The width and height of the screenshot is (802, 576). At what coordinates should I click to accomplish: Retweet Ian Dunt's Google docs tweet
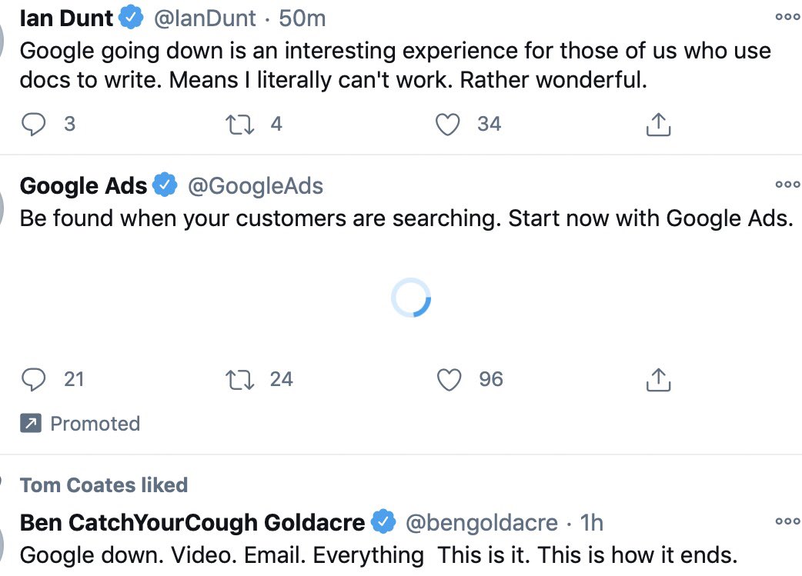click(240, 124)
